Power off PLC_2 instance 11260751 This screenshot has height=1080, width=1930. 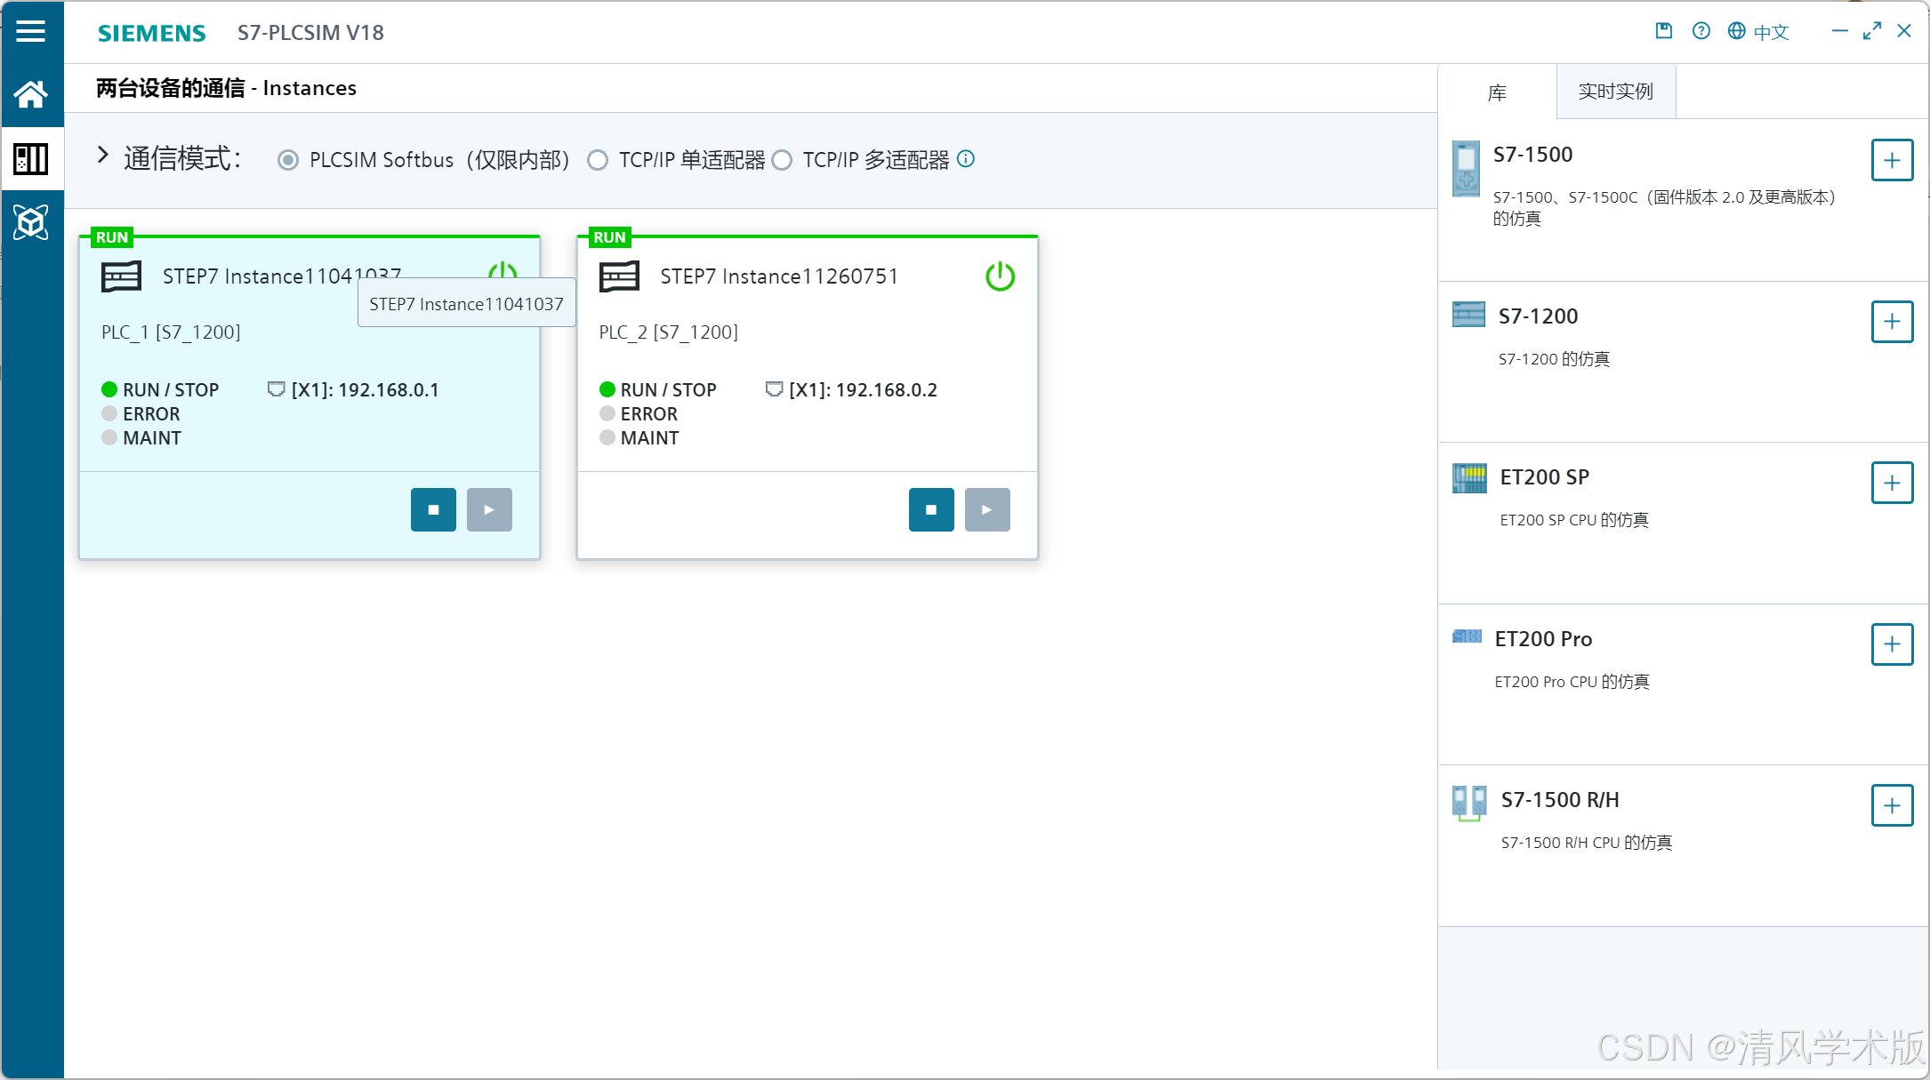(1000, 276)
